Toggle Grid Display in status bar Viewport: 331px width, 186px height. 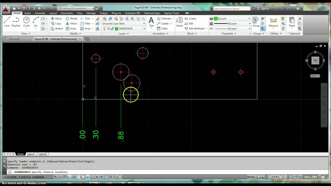pyautogui.click(x=65, y=177)
